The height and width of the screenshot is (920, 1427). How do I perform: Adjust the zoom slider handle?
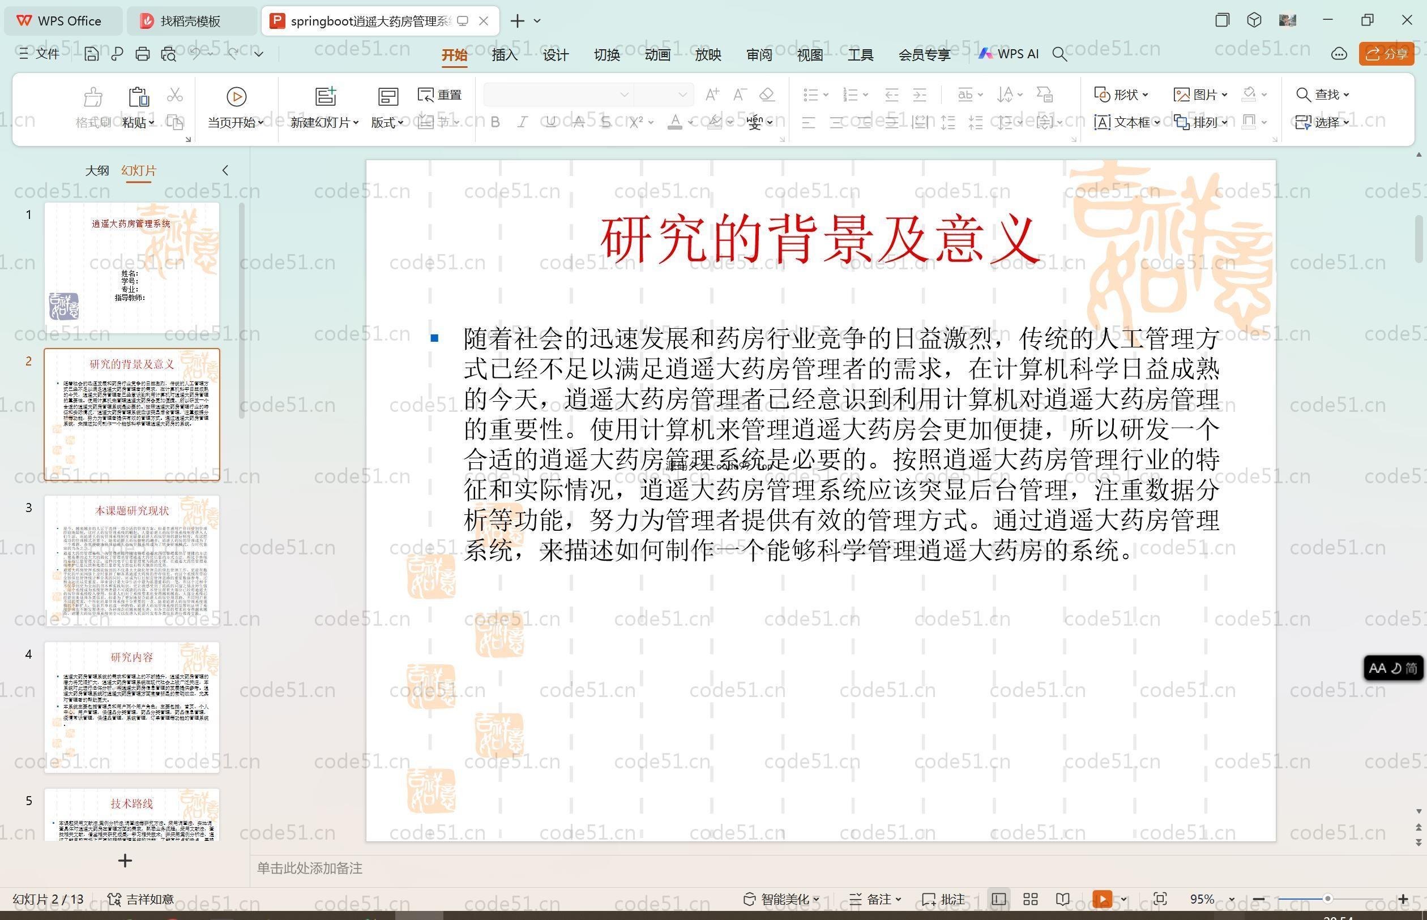(x=1327, y=899)
